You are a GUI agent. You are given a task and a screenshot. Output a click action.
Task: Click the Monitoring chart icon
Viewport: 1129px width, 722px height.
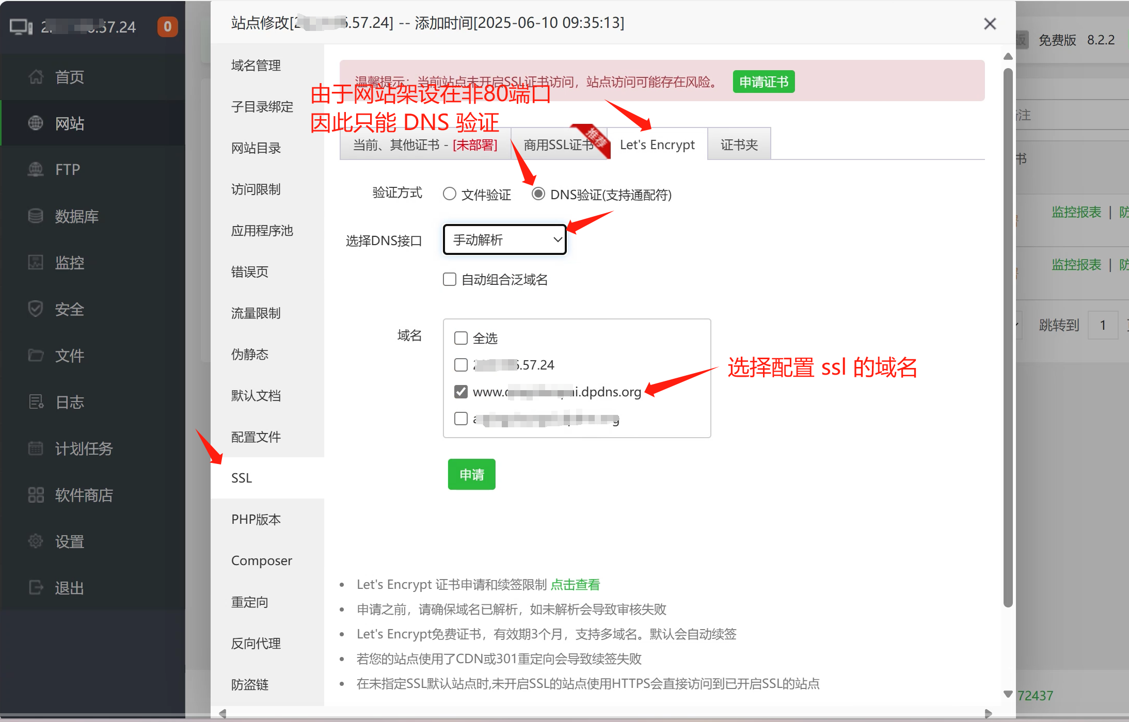point(36,262)
